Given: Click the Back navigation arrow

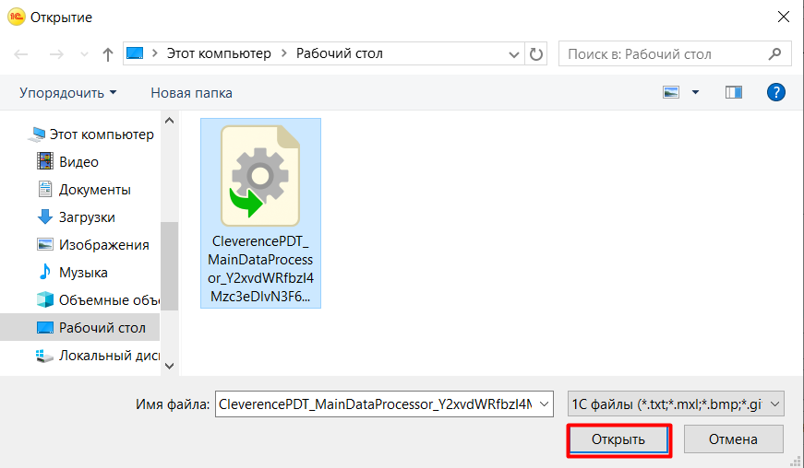Looking at the screenshot, I should point(21,53).
